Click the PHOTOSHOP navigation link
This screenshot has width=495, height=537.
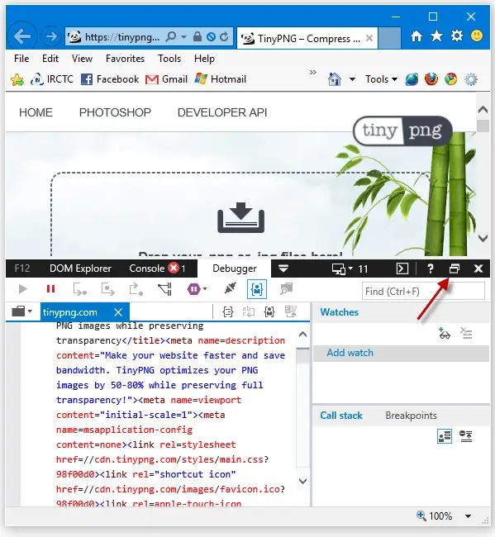pos(115,112)
